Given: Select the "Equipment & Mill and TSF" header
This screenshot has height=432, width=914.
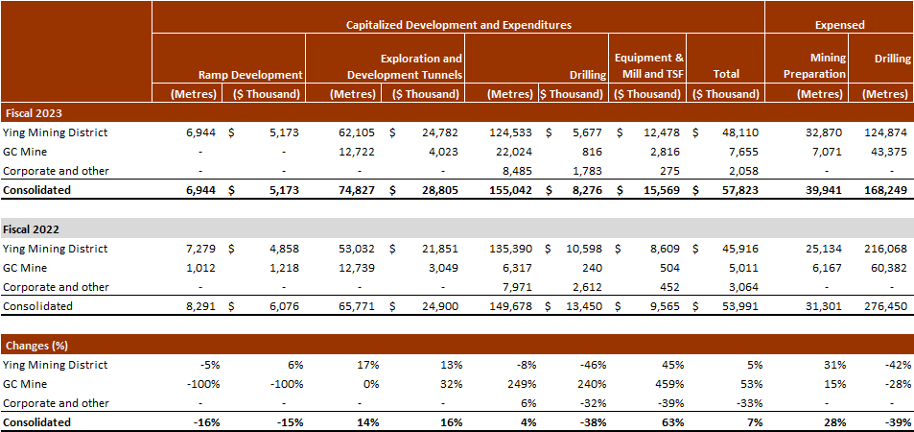Looking at the screenshot, I should pos(646,66).
